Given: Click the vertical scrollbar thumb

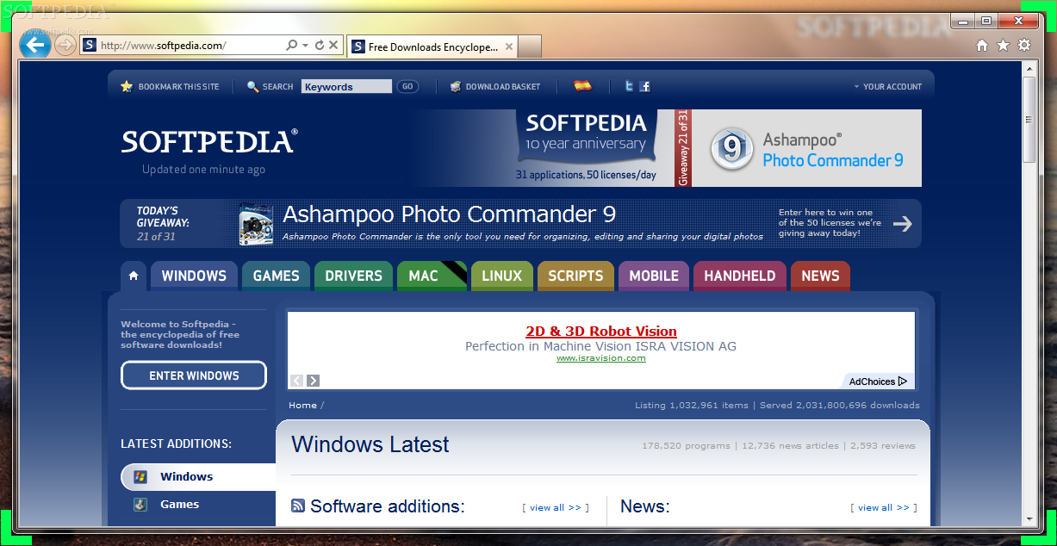Looking at the screenshot, I should pos(1029,119).
